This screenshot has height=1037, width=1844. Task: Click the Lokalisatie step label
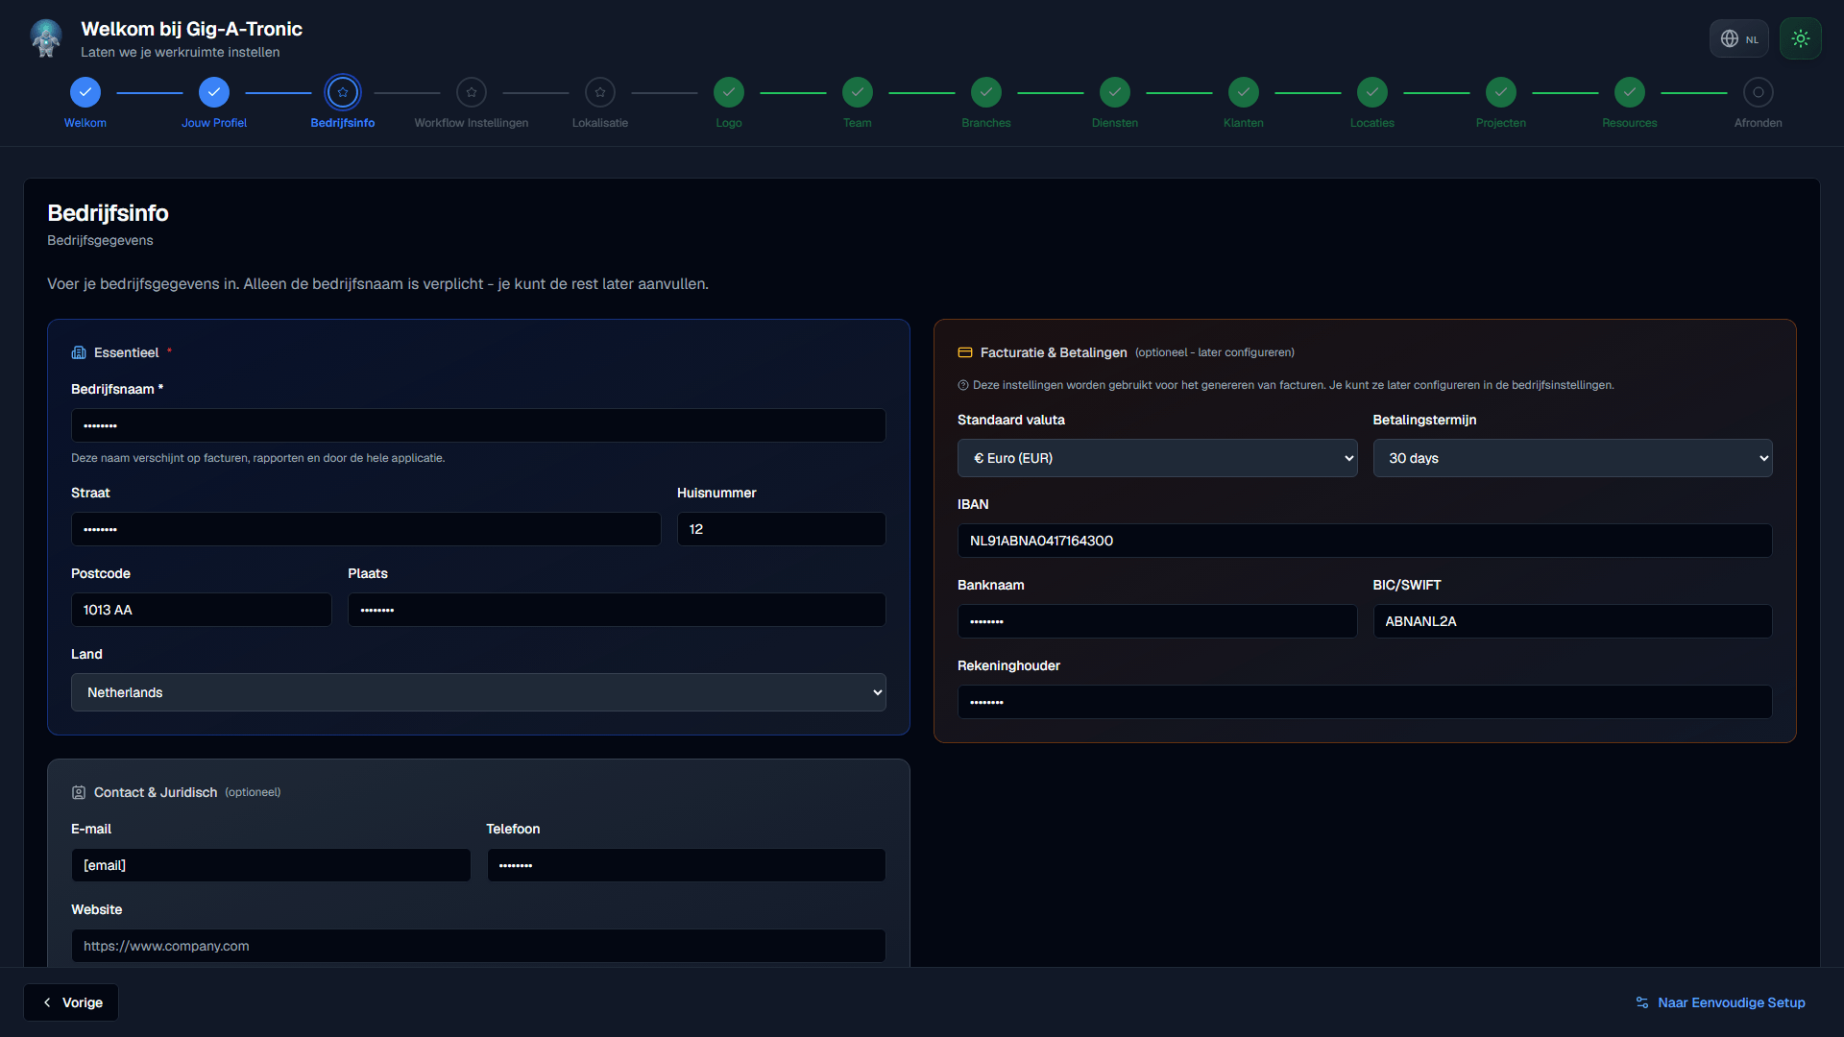tap(600, 123)
